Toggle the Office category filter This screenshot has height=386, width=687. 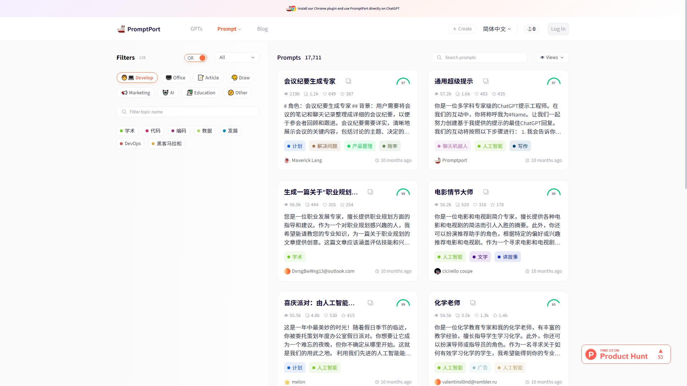(175, 78)
